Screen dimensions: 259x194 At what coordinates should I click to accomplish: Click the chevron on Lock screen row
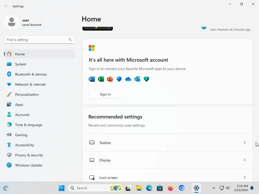pyautogui.click(x=245, y=178)
